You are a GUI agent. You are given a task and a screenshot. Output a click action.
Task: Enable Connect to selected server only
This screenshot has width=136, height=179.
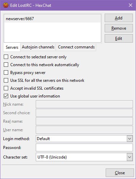[6, 57]
